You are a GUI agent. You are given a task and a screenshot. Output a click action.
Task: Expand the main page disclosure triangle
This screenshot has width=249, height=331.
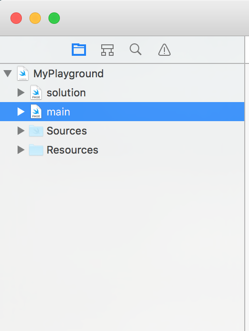tap(21, 112)
